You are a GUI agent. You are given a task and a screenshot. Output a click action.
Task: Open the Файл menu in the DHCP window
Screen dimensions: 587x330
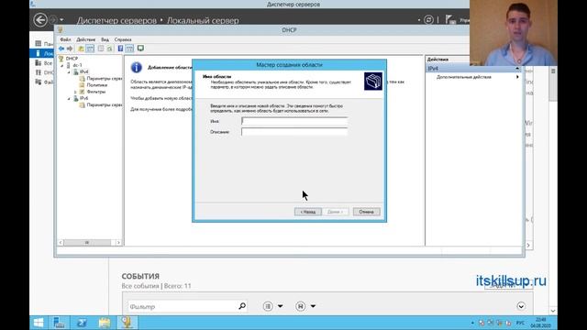(65, 39)
